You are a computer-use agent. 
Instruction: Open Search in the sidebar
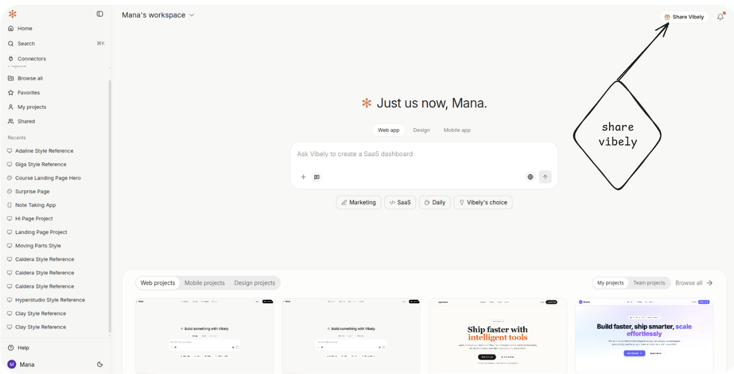pyautogui.click(x=56, y=44)
